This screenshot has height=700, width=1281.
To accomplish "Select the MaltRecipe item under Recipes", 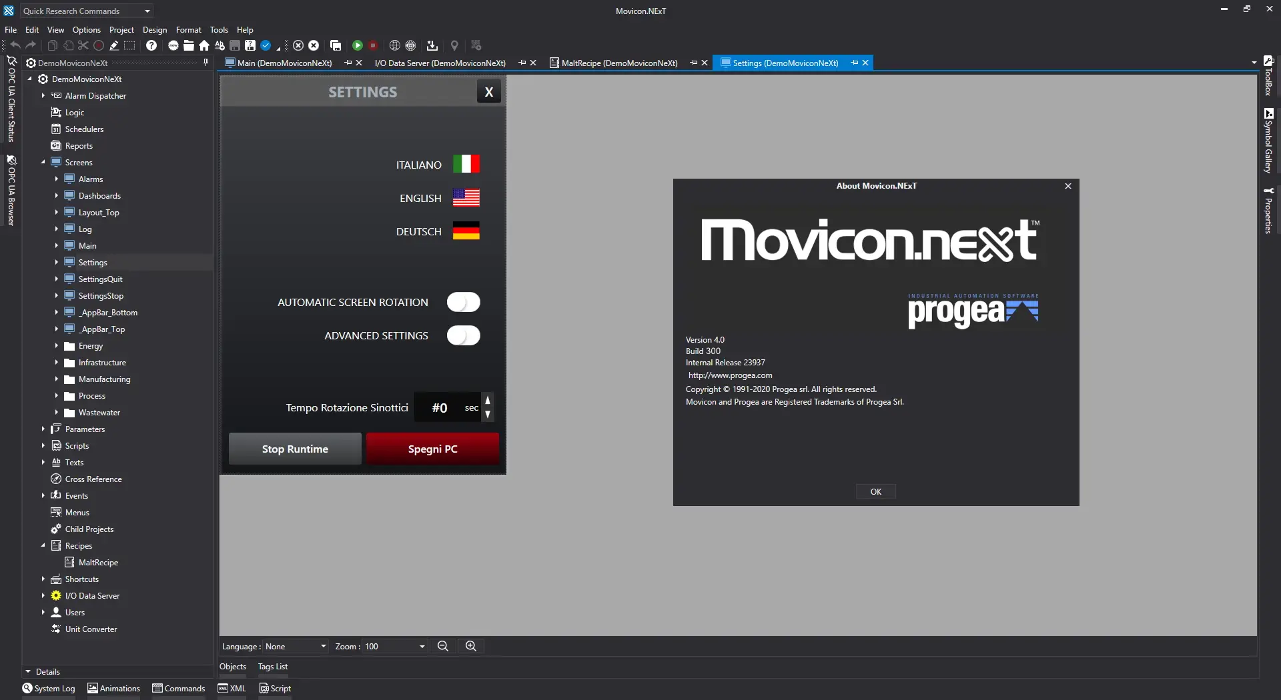I will 98,562.
